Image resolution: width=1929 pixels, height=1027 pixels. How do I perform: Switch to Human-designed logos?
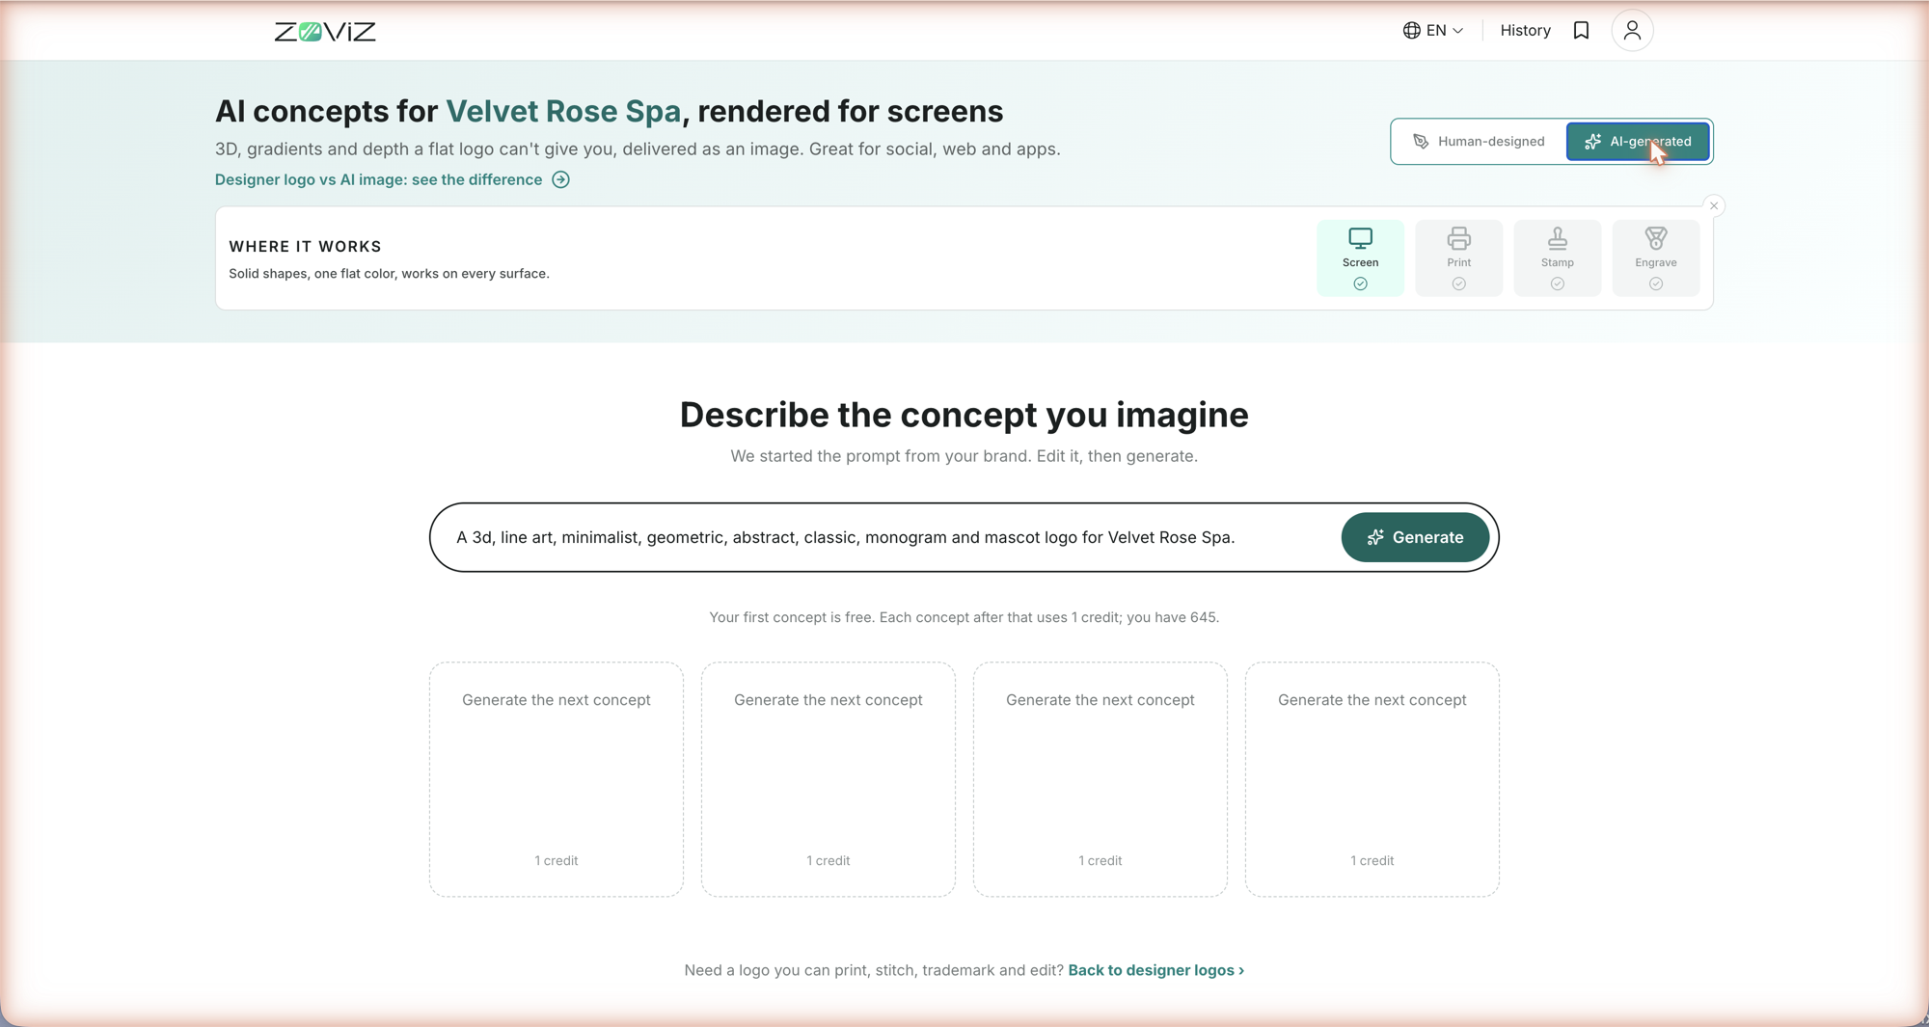tap(1480, 142)
